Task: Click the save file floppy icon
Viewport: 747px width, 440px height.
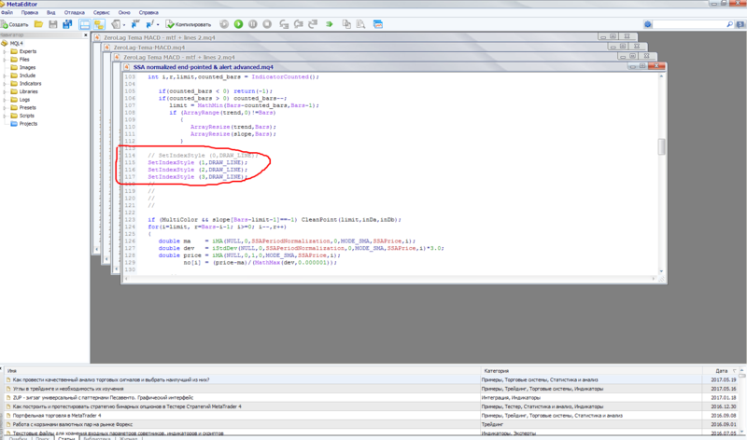Action: tap(53, 24)
